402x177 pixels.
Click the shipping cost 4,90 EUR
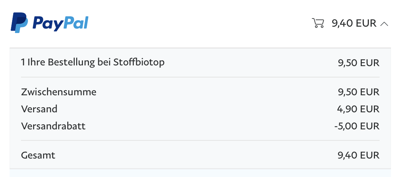click(358, 109)
